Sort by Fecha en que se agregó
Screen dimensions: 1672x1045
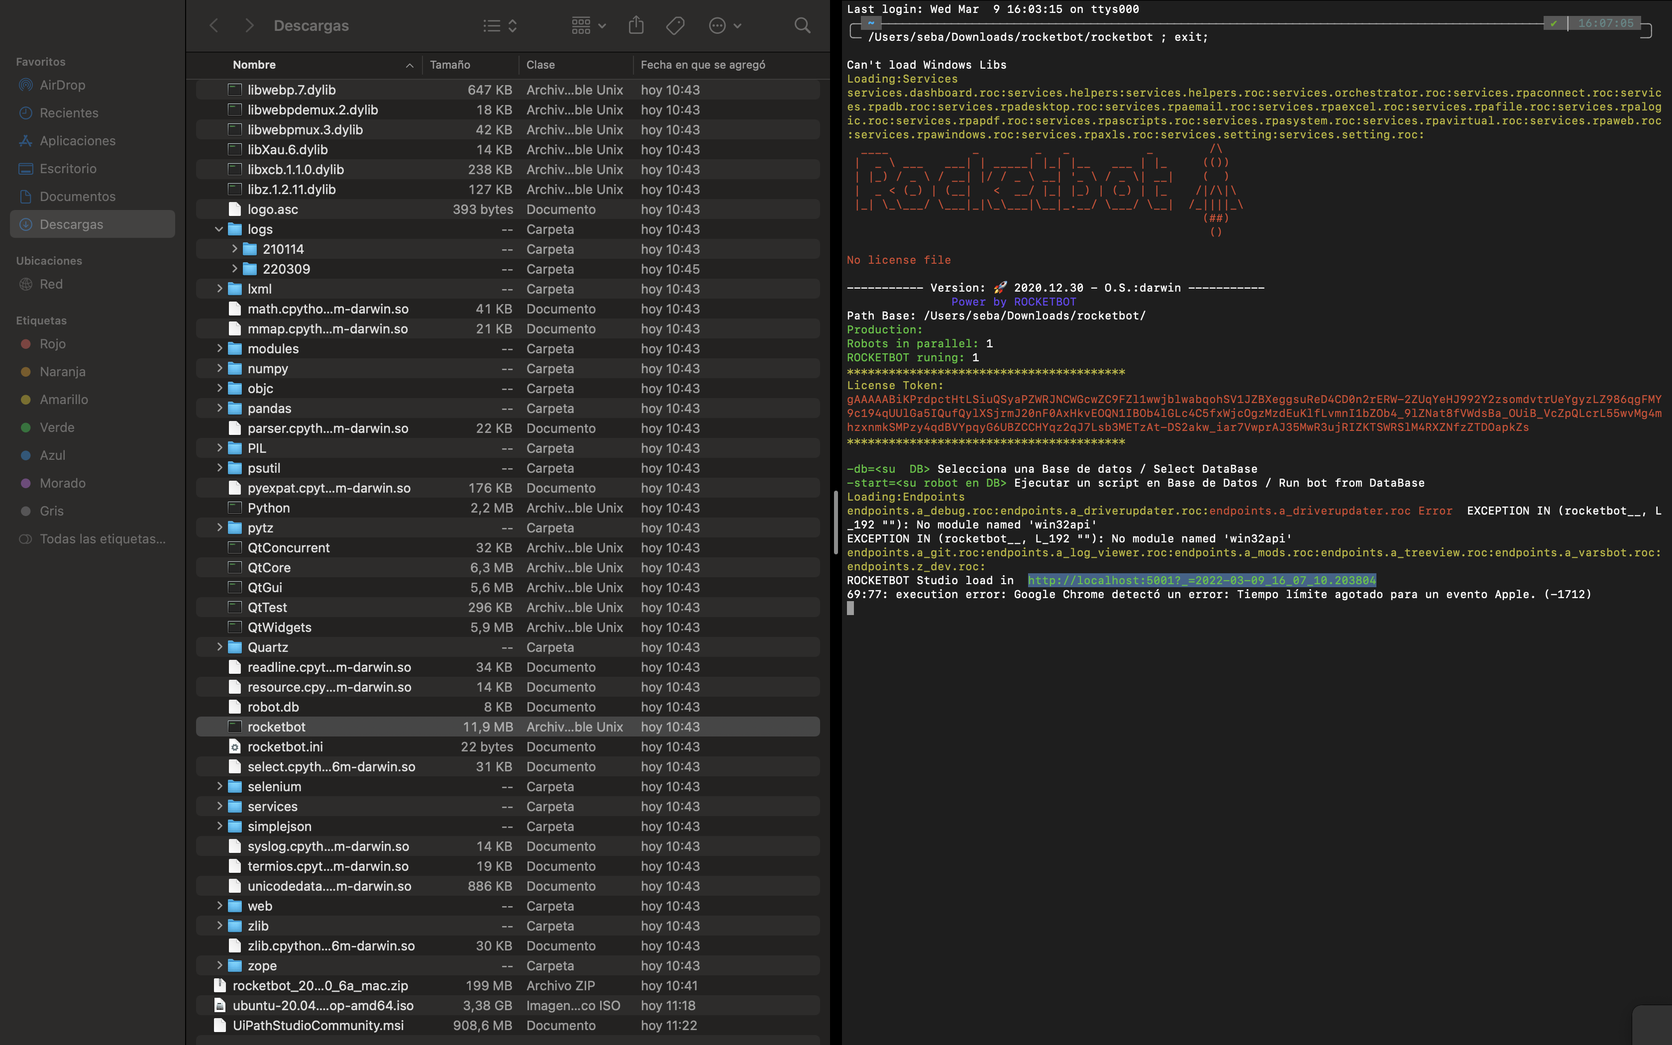click(702, 64)
